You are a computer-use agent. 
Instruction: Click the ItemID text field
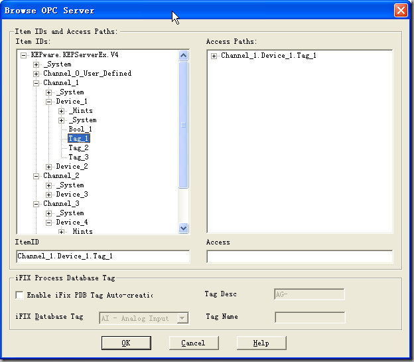(x=103, y=256)
